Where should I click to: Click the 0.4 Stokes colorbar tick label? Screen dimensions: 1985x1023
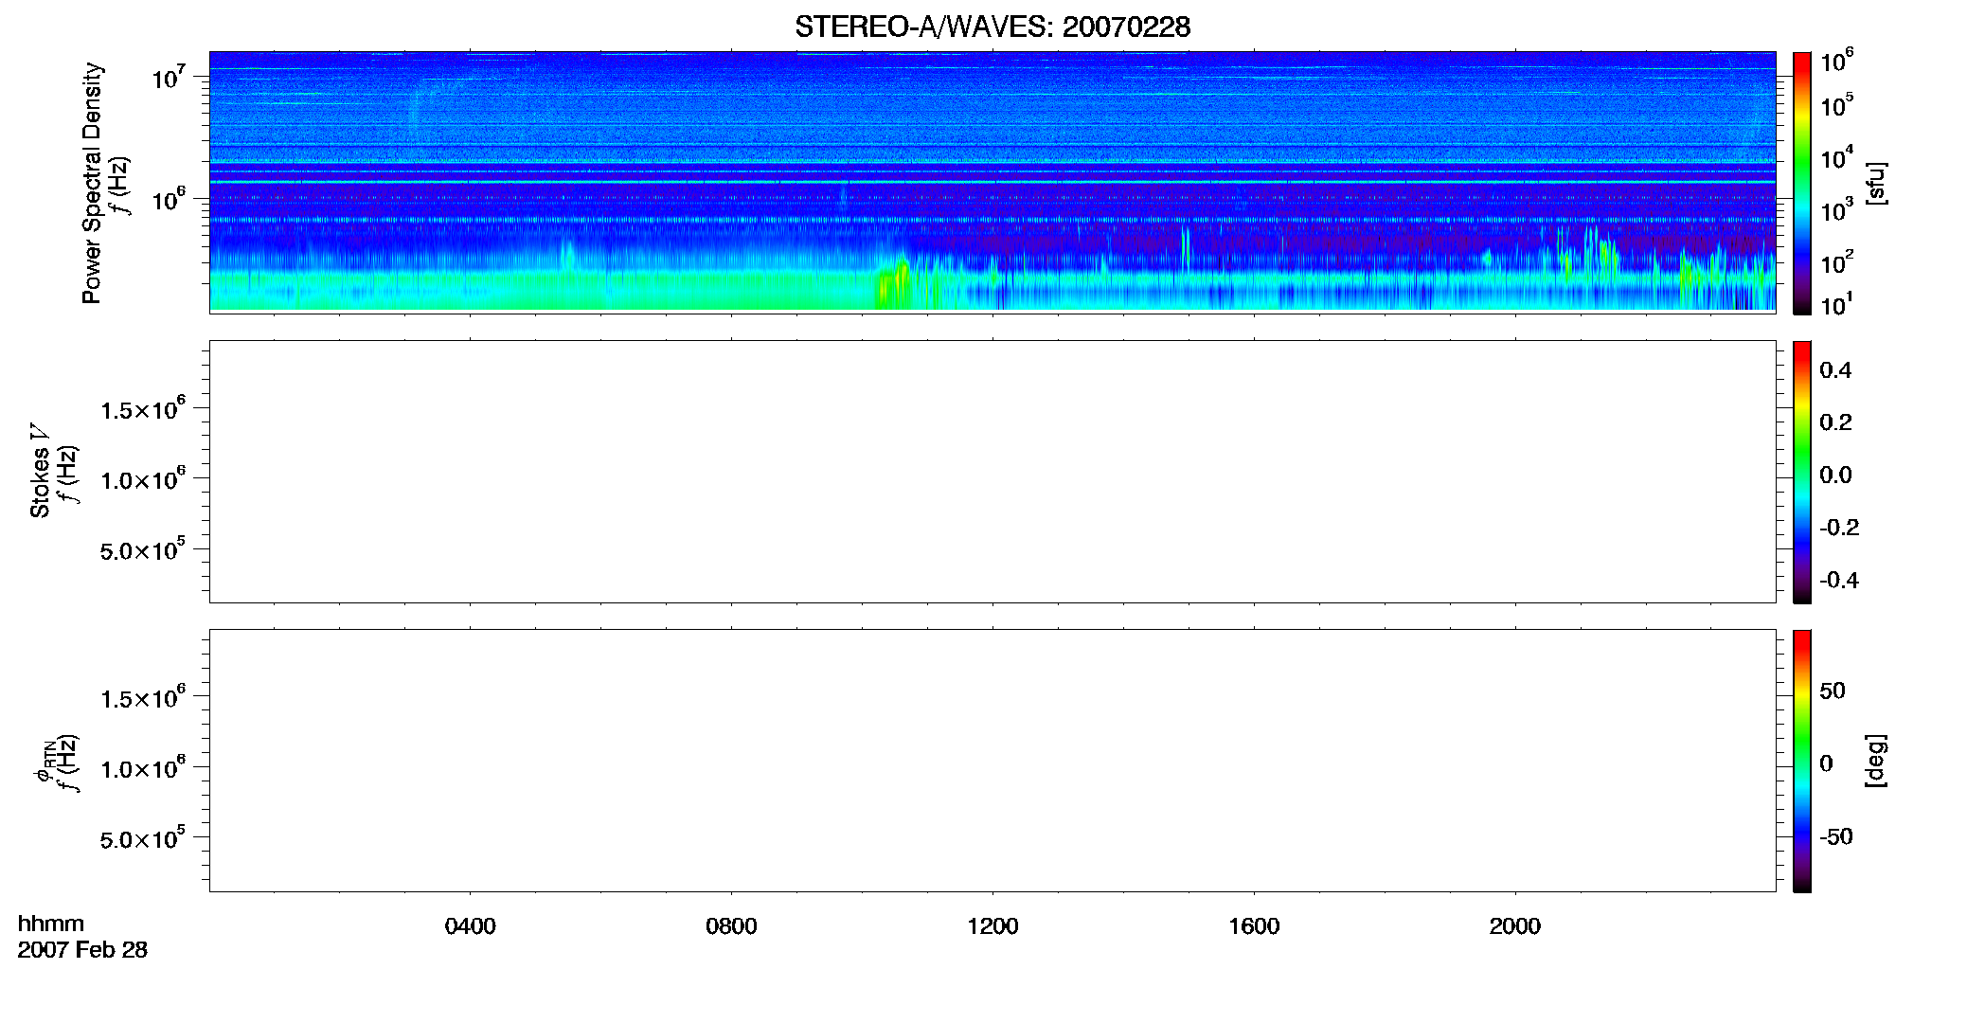pos(1835,370)
